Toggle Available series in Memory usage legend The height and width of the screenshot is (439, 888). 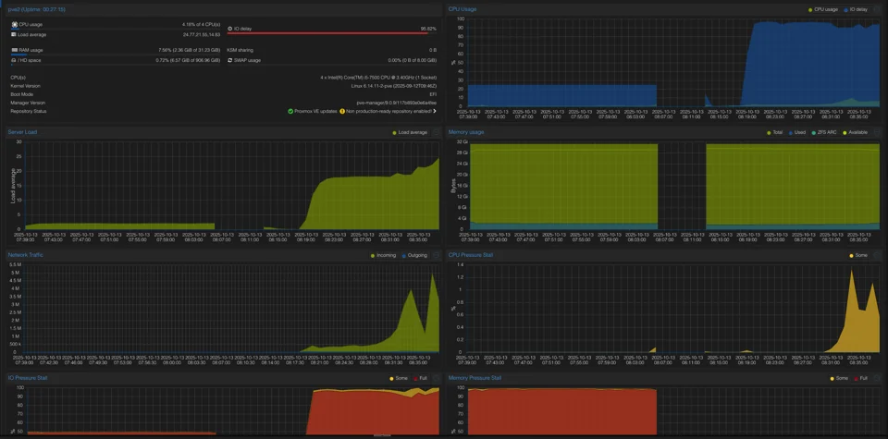(x=856, y=132)
